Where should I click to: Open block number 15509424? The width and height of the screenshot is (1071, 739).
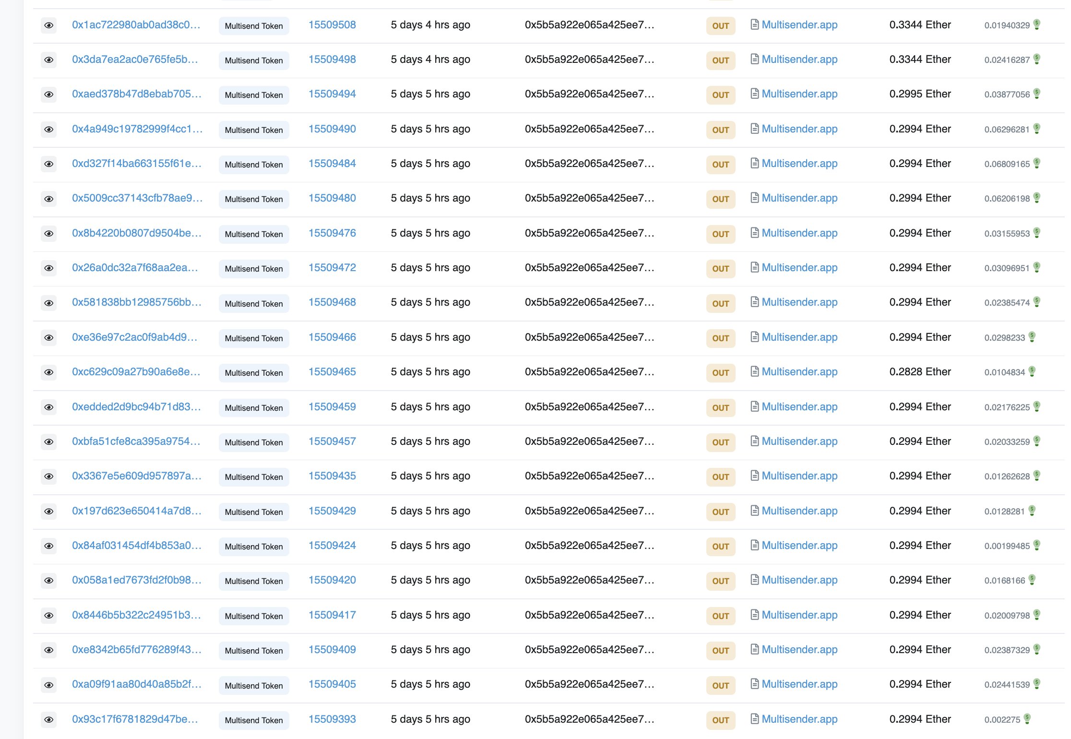point(332,545)
